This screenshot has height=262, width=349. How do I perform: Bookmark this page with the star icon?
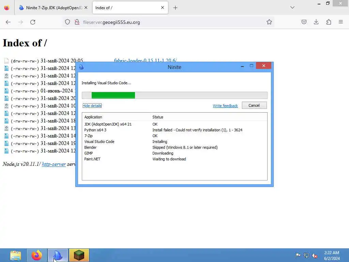tap(269, 22)
